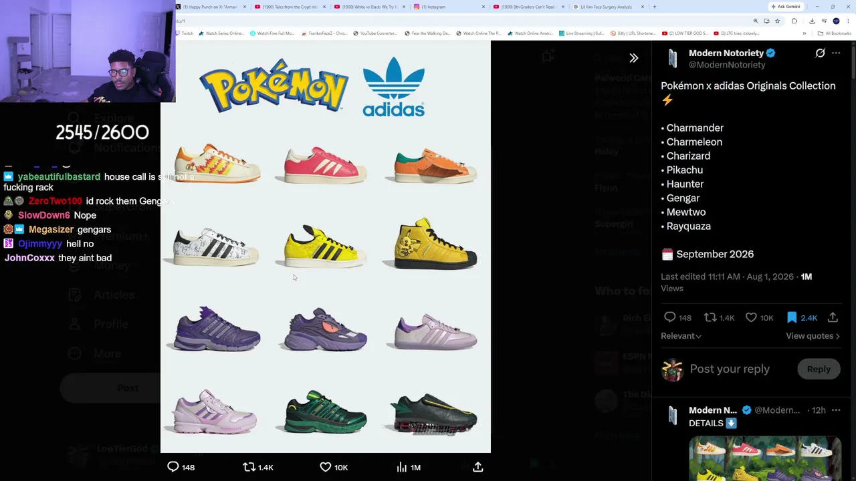Open the View quotes link
The width and height of the screenshot is (856, 481).
tap(813, 336)
